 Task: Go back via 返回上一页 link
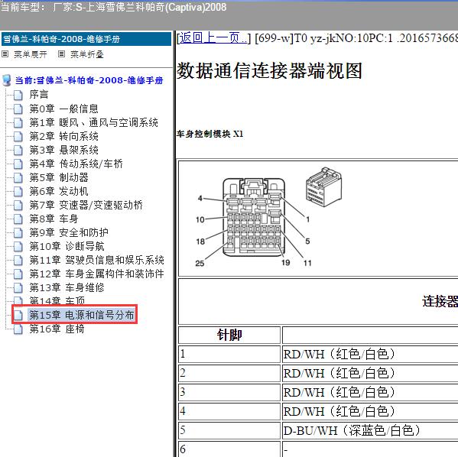coord(213,38)
